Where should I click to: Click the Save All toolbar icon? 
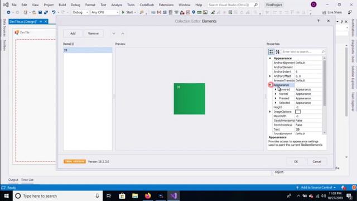46,12
